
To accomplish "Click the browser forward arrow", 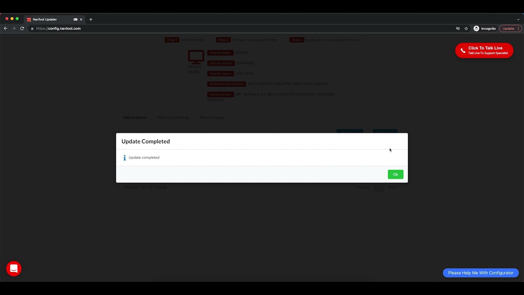I will (x=14, y=29).
